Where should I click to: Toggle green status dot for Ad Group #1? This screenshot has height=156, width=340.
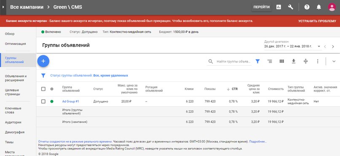[x=51, y=101]
